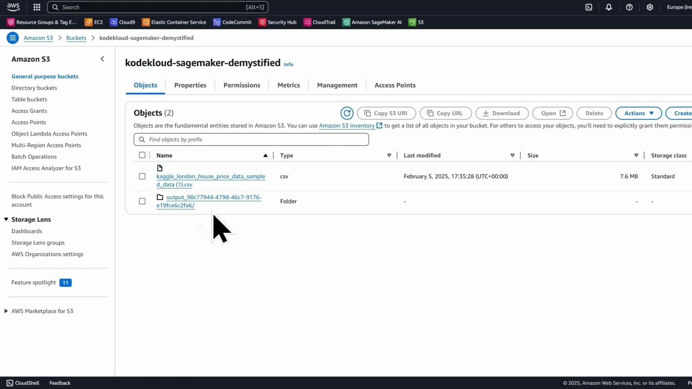
Task: Switch to the Properties tab
Action: (190, 85)
